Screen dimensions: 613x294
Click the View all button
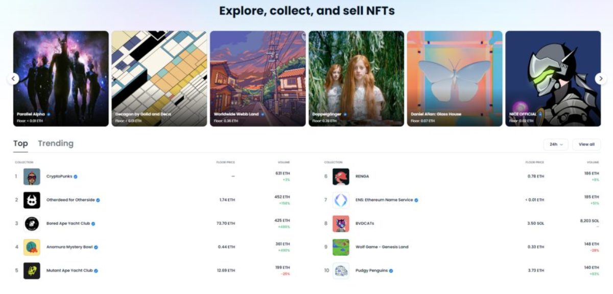(x=586, y=144)
